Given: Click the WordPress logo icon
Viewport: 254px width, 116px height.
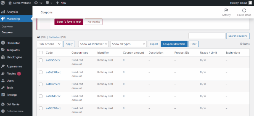Looking at the screenshot, I should click(3, 3).
